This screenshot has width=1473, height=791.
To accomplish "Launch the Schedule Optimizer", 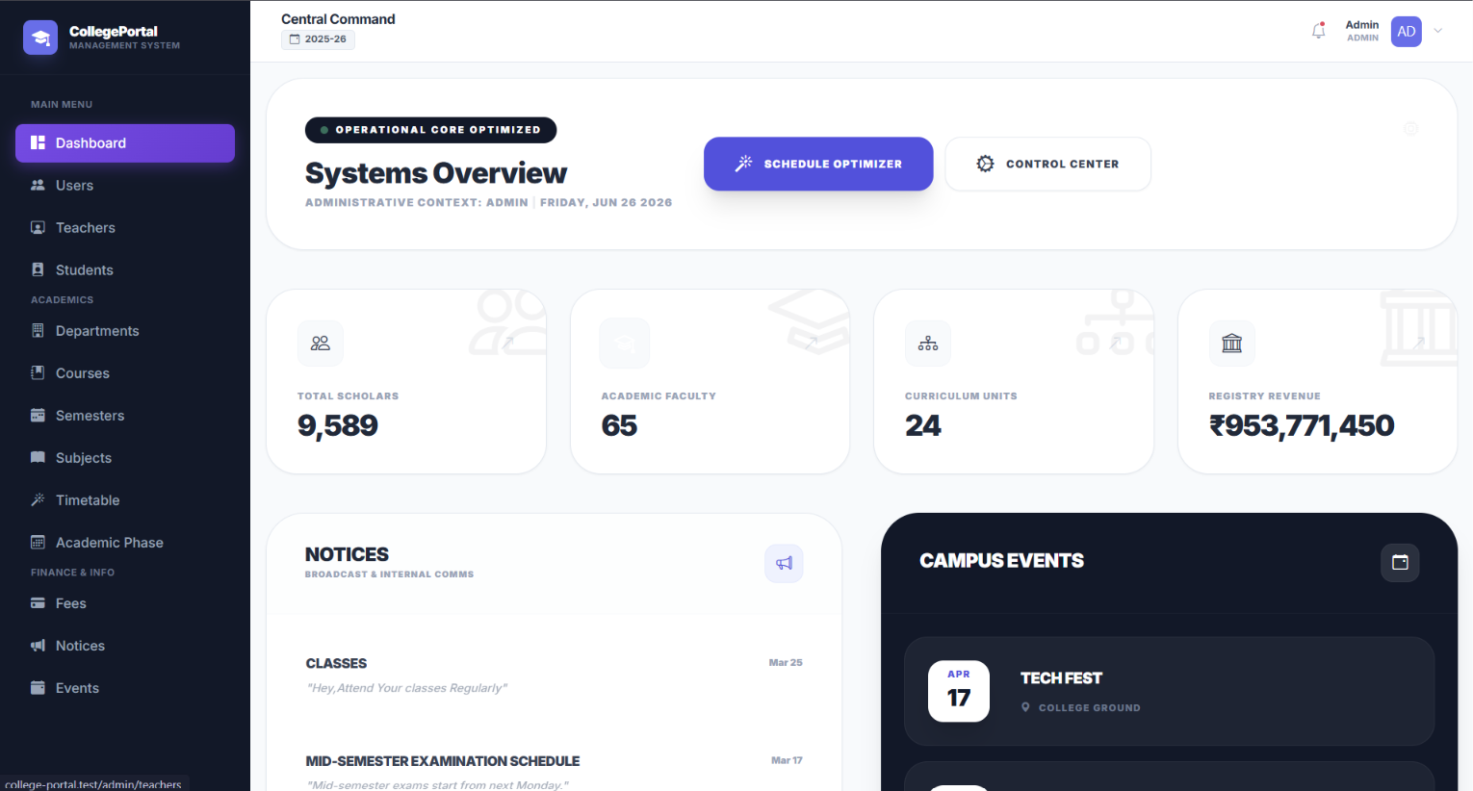I will (818, 164).
